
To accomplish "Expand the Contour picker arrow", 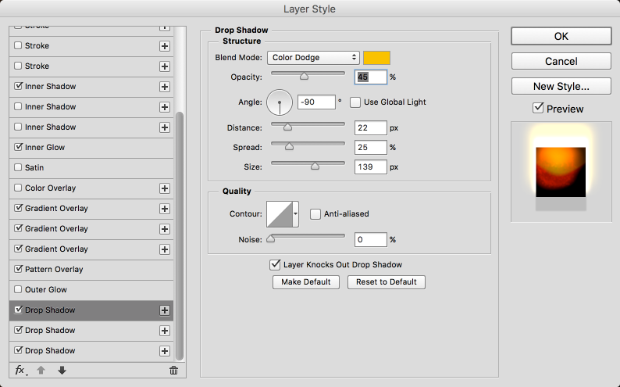I will pyautogui.click(x=296, y=213).
